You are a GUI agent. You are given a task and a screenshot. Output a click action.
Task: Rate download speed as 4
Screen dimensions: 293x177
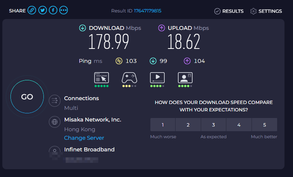pos(239,125)
